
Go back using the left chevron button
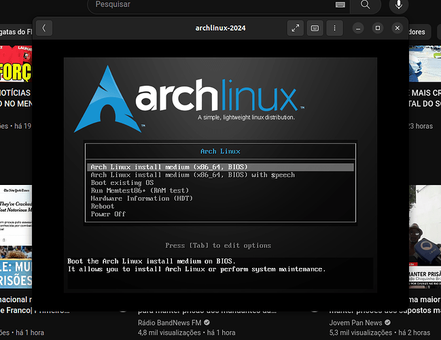tap(44, 28)
